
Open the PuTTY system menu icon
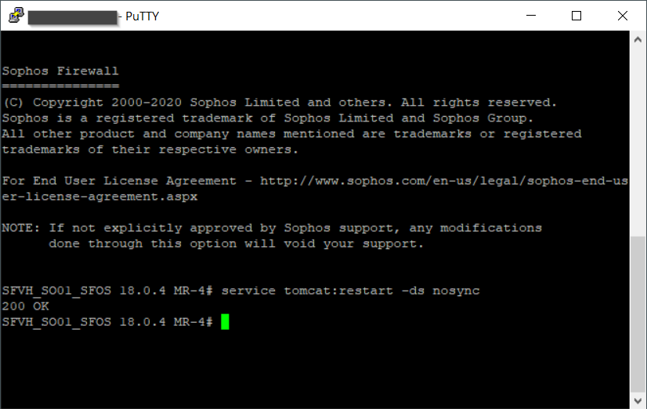16,16
